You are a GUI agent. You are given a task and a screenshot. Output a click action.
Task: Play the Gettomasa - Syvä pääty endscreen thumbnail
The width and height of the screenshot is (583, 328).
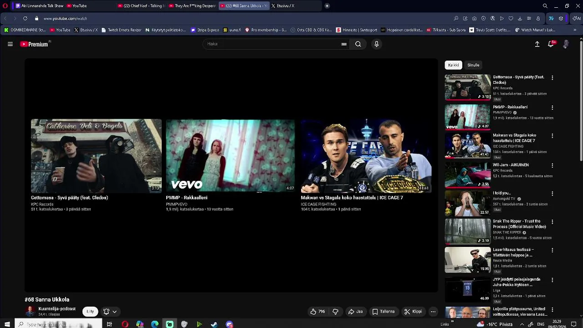[96, 156]
